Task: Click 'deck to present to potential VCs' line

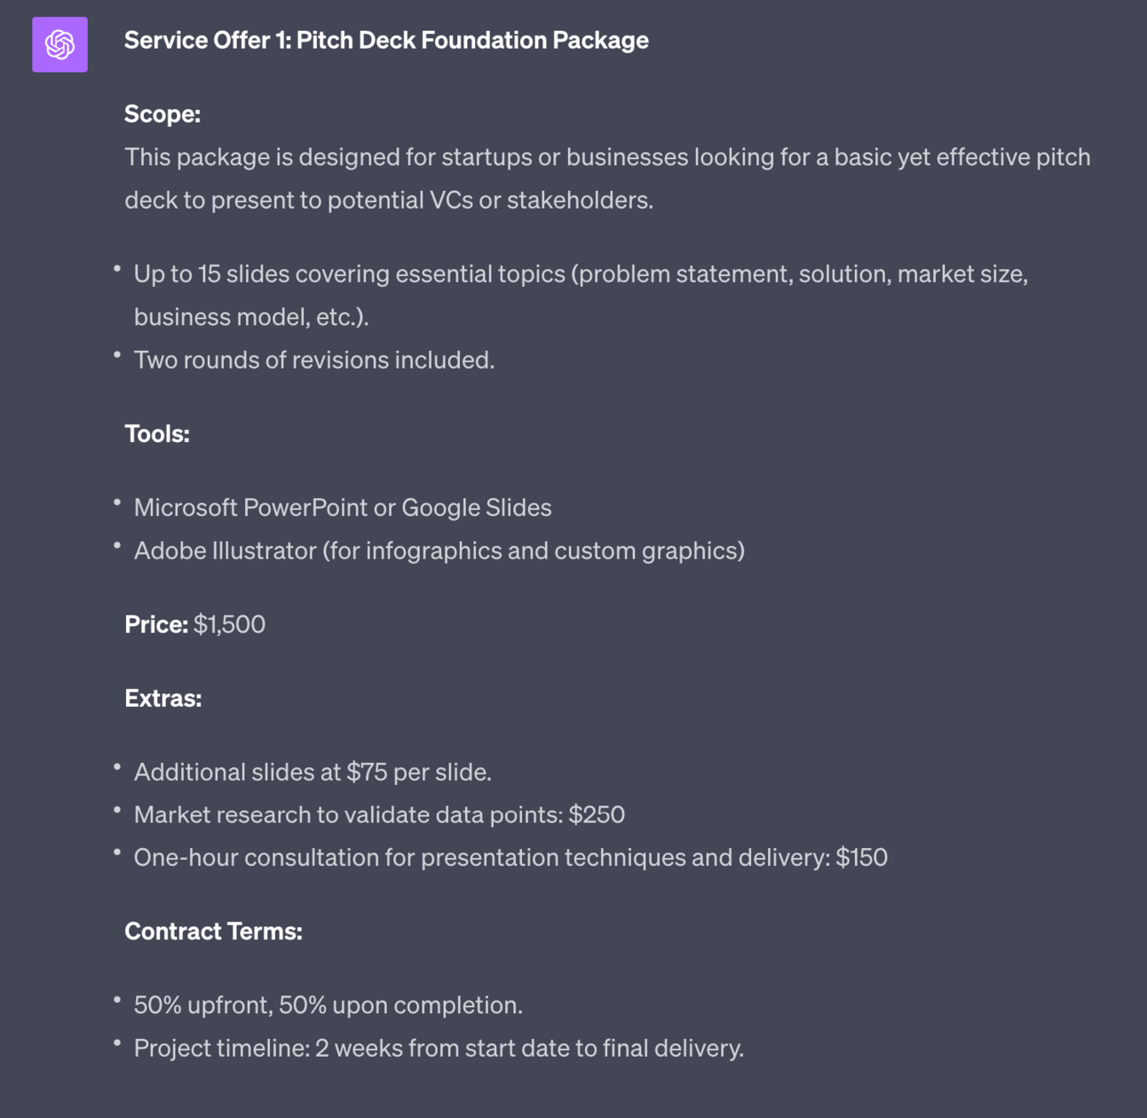Action: pos(389,200)
